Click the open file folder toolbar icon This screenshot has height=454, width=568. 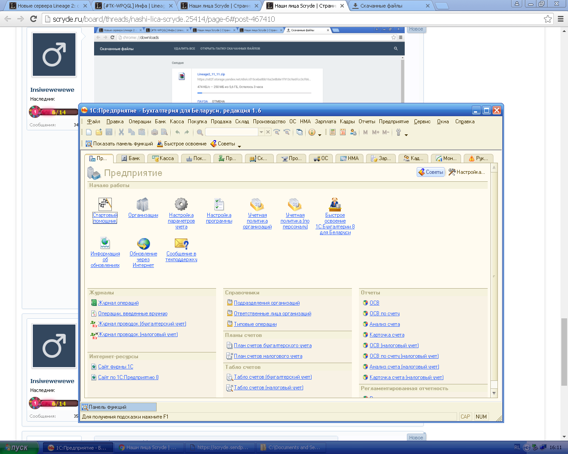click(99, 132)
